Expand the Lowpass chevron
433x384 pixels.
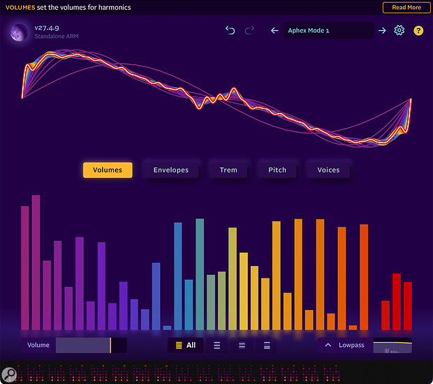[x=328, y=345]
